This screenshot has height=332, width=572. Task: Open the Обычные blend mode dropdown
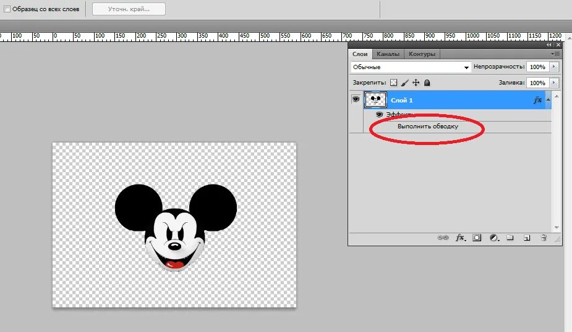point(411,67)
